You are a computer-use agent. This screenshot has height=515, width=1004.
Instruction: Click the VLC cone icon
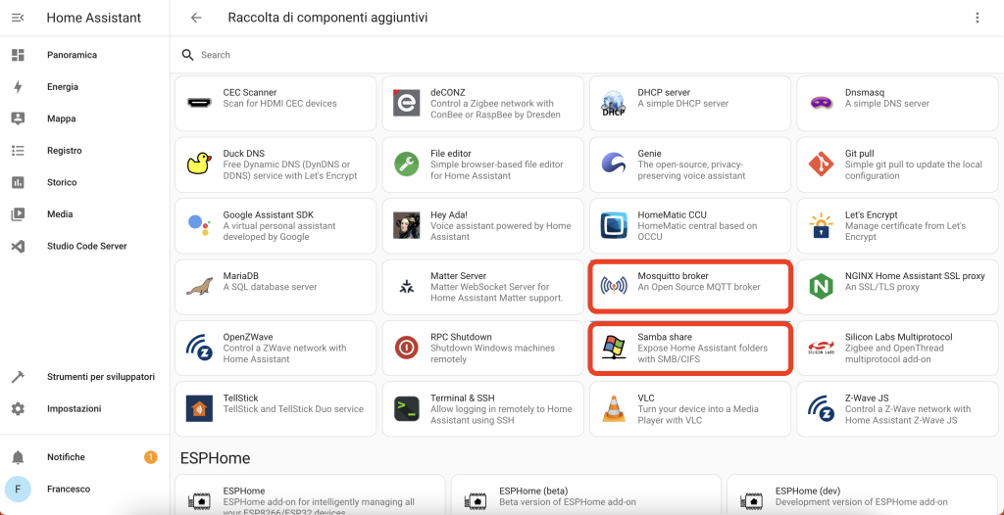(x=614, y=408)
